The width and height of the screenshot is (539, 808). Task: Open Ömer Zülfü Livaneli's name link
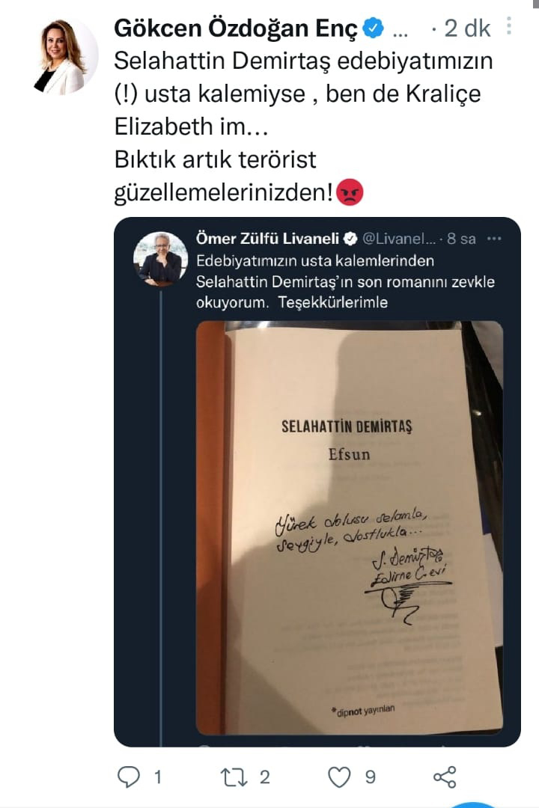pyautogui.click(x=268, y=239)
